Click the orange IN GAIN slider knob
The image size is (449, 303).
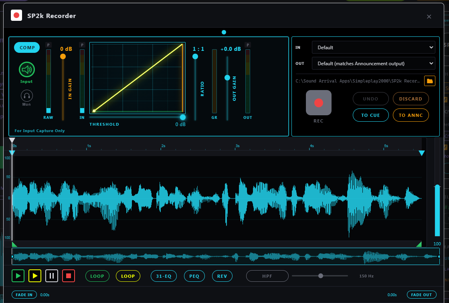pos(63,56)
